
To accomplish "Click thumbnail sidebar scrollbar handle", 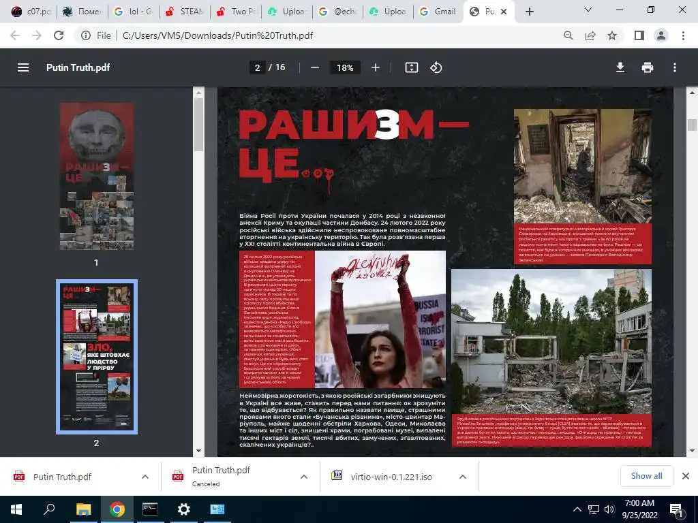I will pos(198,125).
